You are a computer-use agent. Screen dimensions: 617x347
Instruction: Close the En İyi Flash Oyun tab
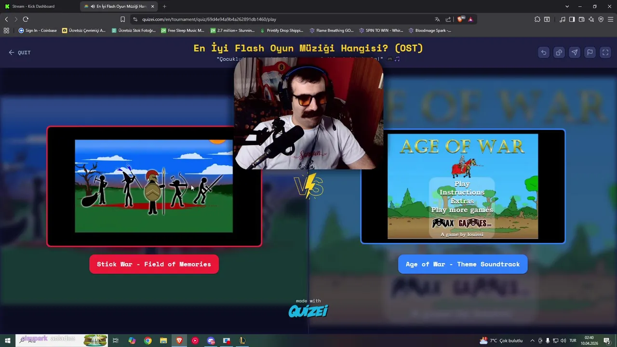pyautogui.click(x=153, y=6)
